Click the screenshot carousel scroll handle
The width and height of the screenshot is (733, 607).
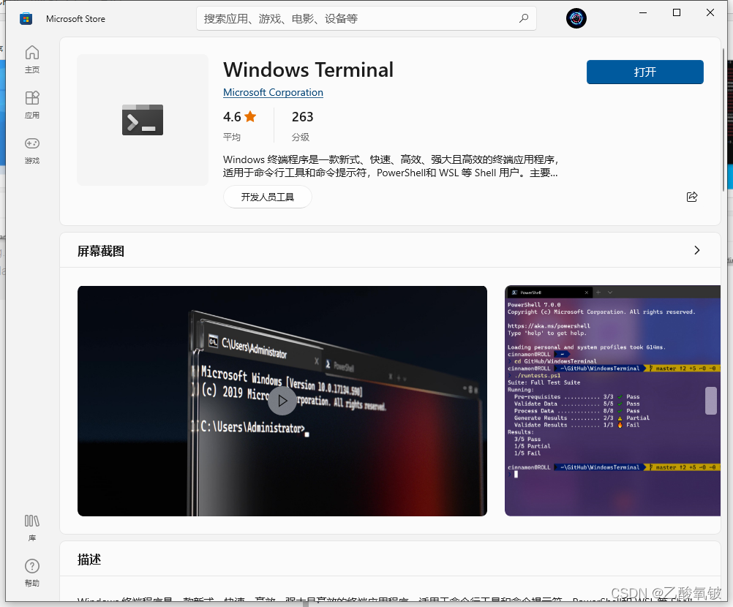(x=711, y=401)
